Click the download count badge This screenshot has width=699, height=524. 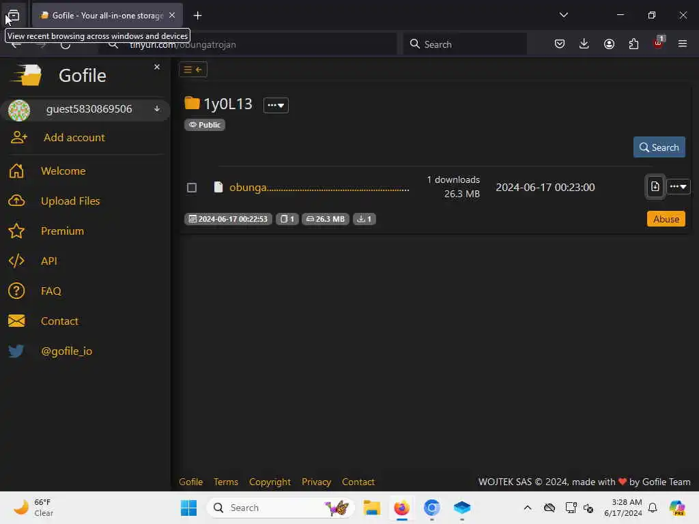coord(365,219)
